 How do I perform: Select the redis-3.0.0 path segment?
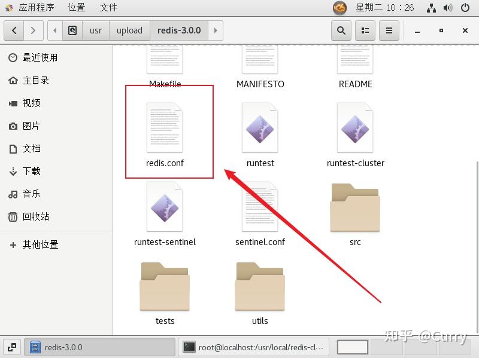coord(179,30)
